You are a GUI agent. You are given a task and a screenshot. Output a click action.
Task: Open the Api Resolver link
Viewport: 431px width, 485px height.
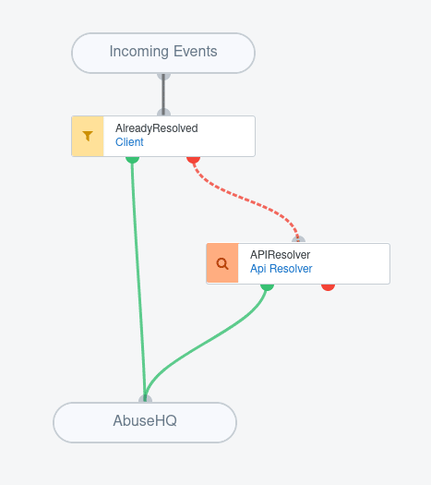click(x=281, y=269)
